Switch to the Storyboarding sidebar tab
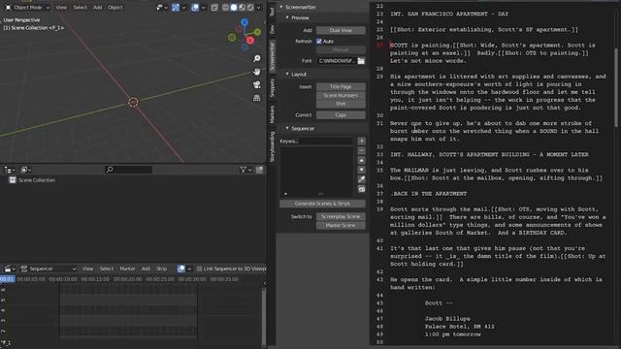 272,146
